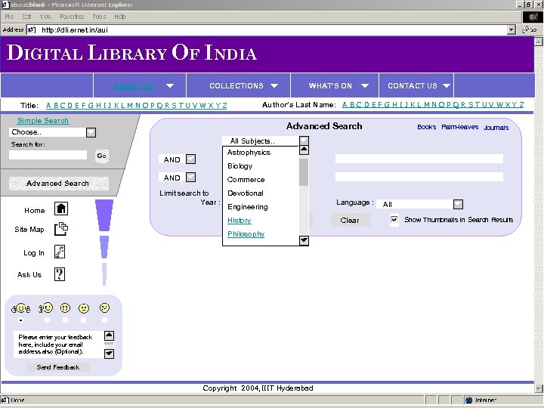Image resolution: width=544 pixels, height=408 pixels.
Task: Open the File menu
Action: coord(9,17)
